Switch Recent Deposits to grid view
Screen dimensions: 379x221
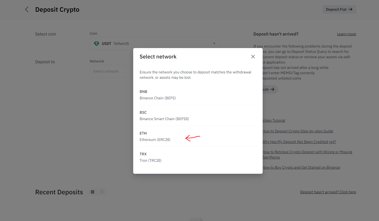pos(93,192)
